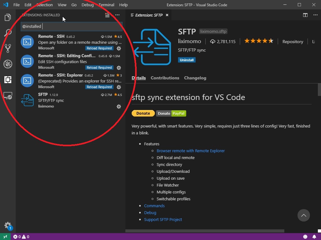Open the Manage gear in activity bar
The image size is (321, 240).
coord(8,226)
